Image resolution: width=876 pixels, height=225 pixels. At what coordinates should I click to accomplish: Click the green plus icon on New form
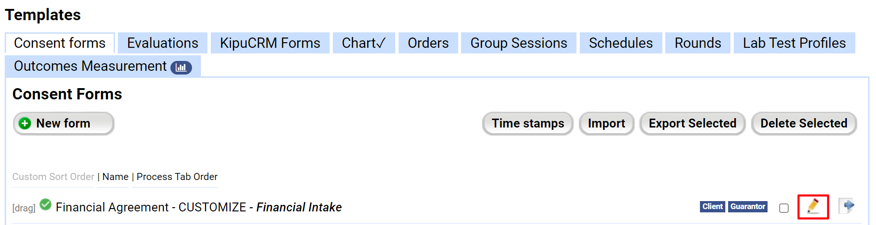click(25, 123)
